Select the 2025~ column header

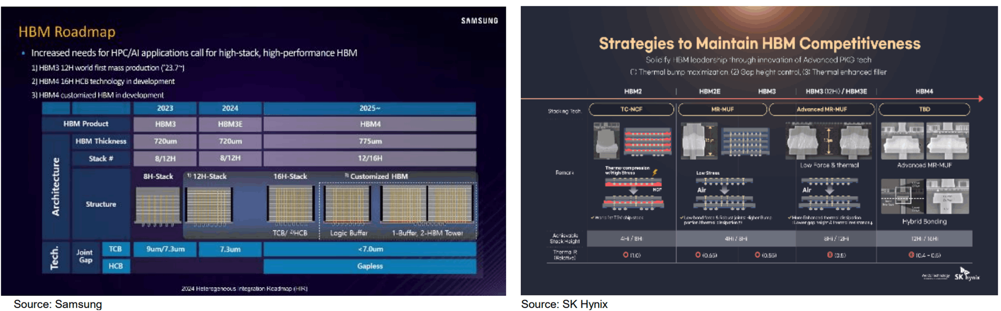pos(370,108)
